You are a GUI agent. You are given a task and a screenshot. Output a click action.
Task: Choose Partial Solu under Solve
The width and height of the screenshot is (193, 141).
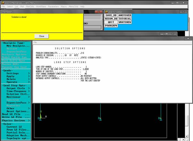[x=18, y=133]
